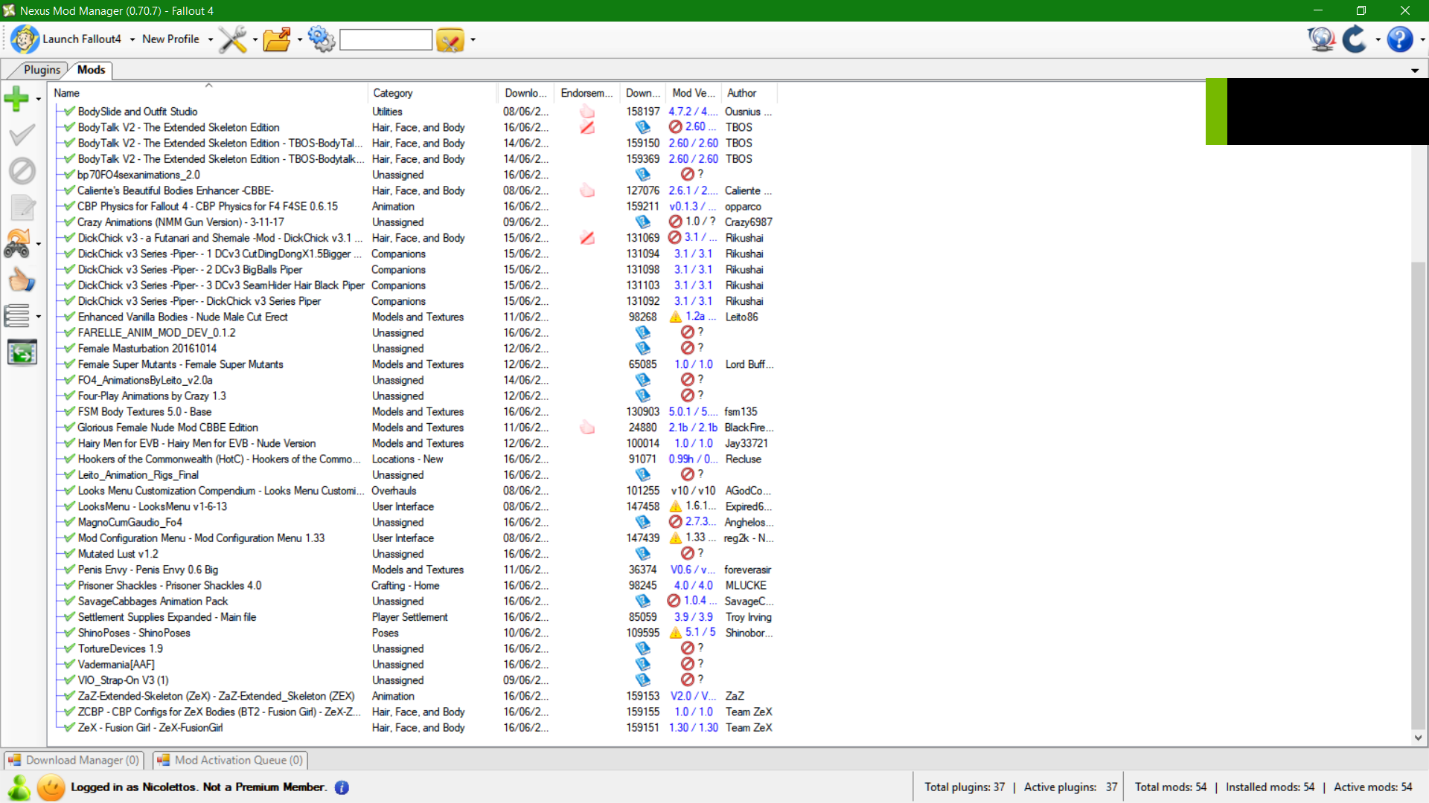Click the green export arrow sidebar icon

[x=22, y=352]
